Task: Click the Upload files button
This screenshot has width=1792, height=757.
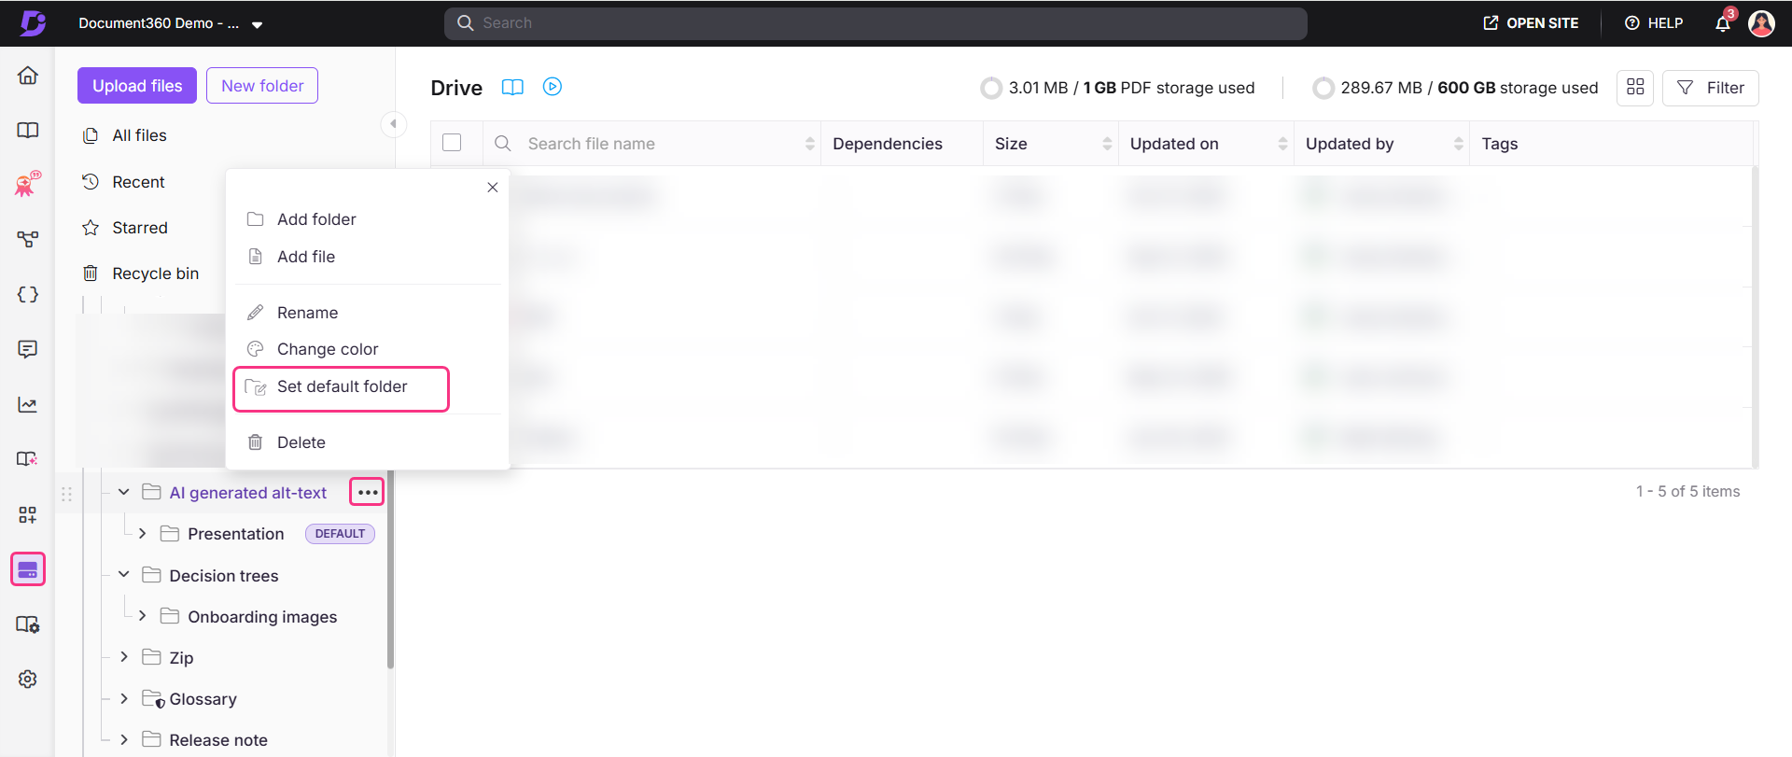Action: pyautogui.click(x=137, y=86)
